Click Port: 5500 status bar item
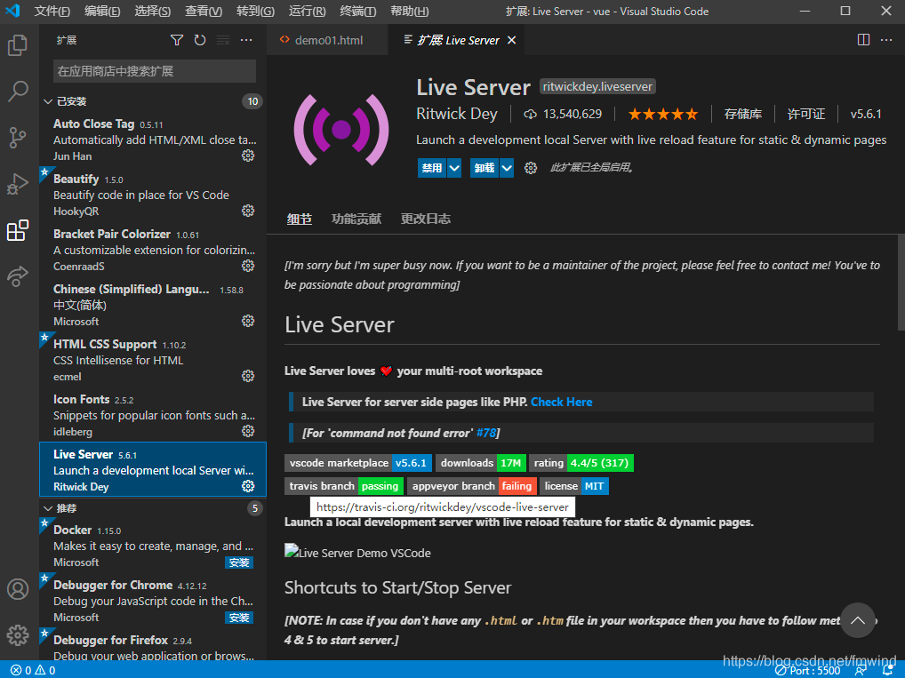This screenshot has height=678, width=905. [808, 670]
